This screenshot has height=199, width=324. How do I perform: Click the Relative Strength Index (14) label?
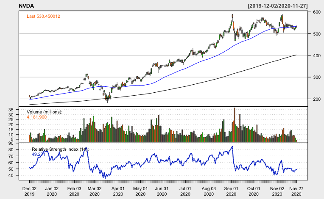pos(60,149)
